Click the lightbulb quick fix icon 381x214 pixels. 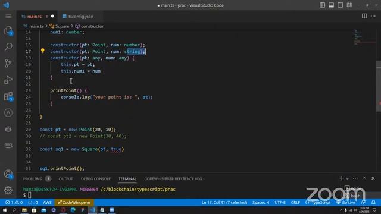tap(42, 51)
